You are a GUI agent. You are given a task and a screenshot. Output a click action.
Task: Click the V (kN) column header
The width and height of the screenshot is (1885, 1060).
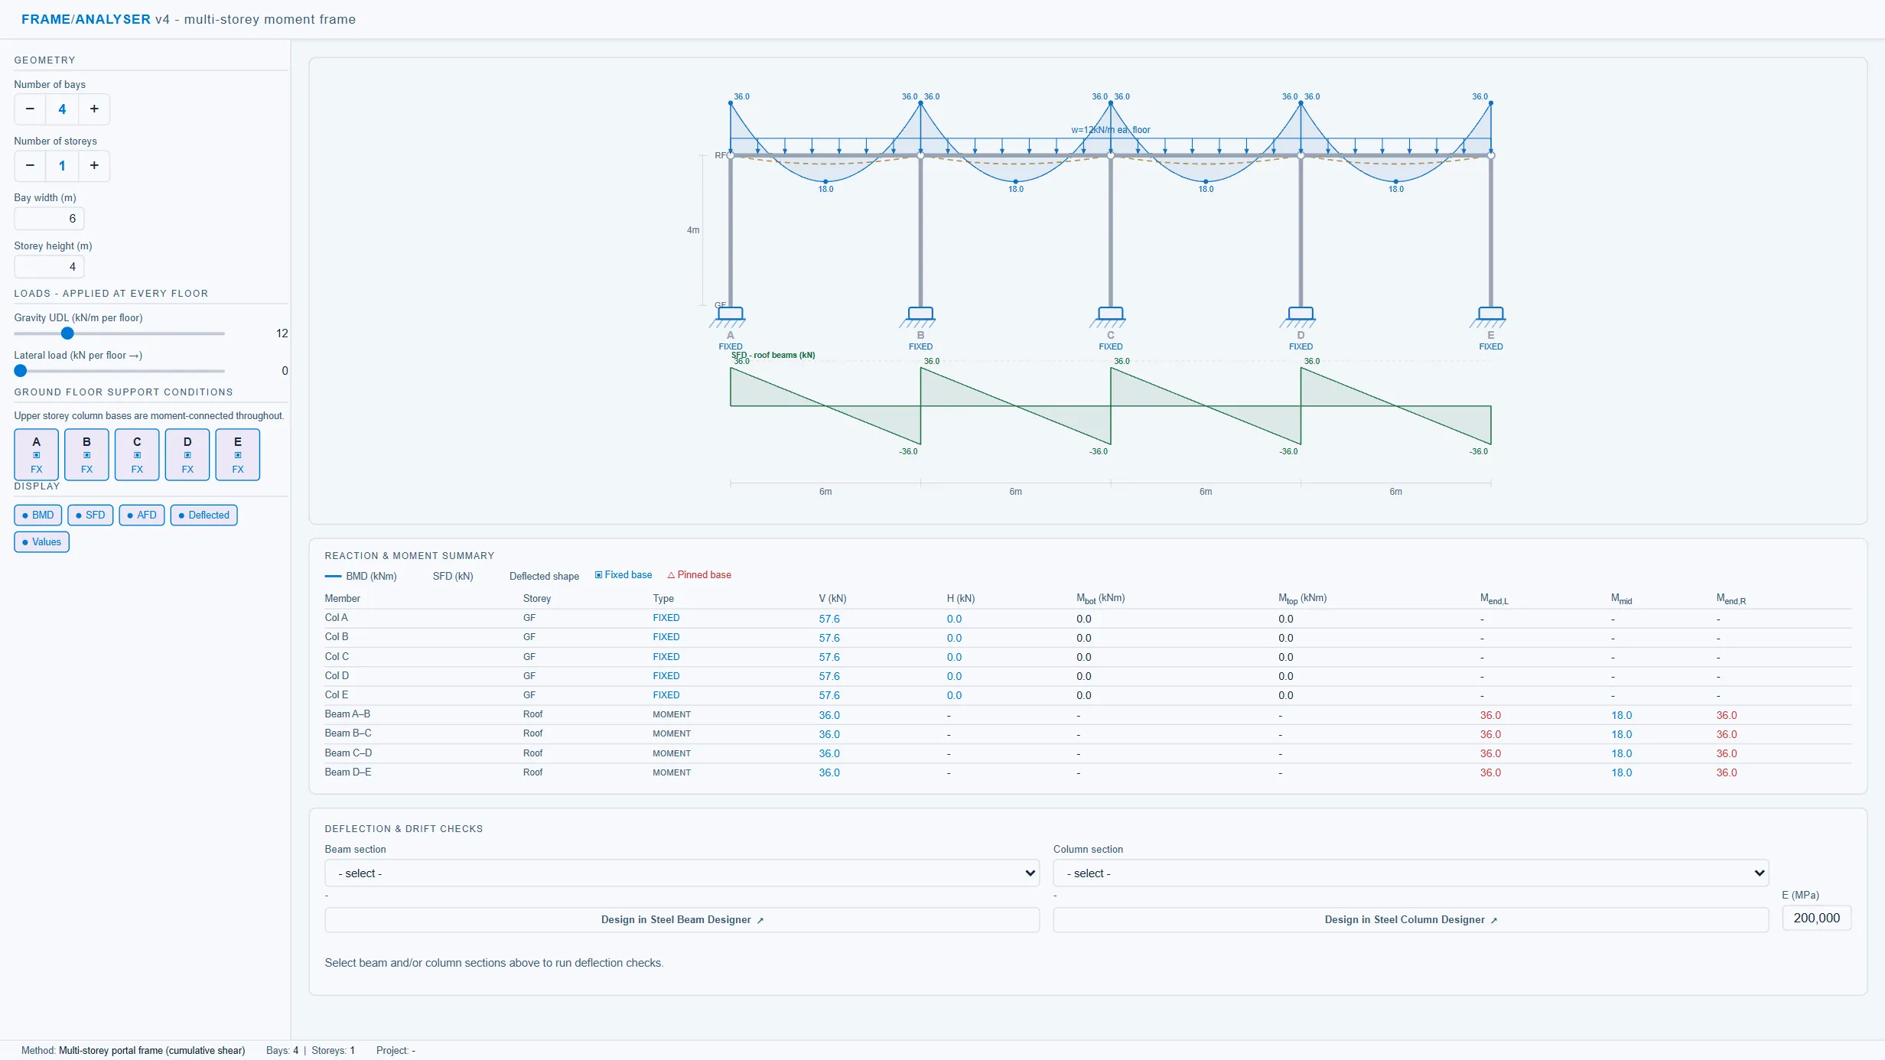coord(832,598)
